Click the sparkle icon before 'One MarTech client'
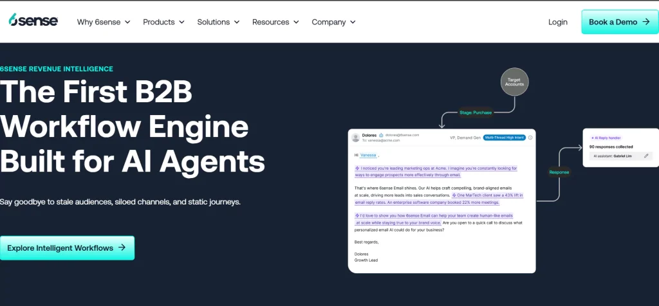The height and width of the screenshot is (306, 659). [x=454, y=195]
